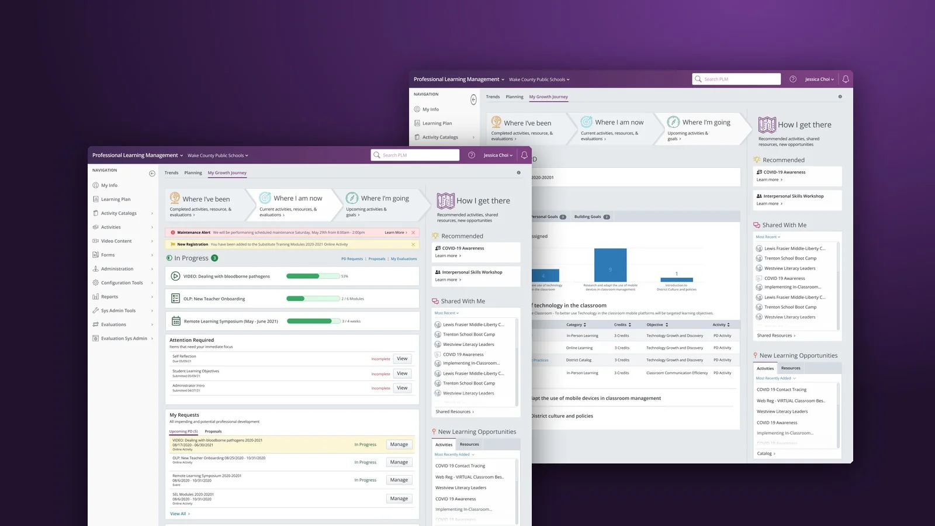Viewport: 935px width, 526px height.
Task: Click Configuration Tools gear icon
Action: [96, 282]
